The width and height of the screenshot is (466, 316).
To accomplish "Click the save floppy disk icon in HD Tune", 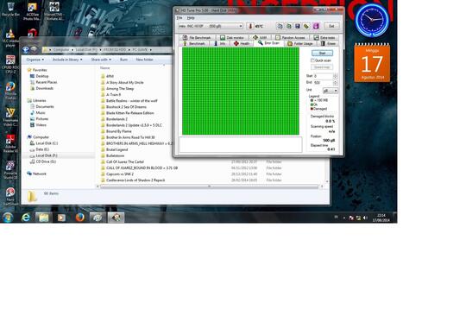I will pos(298,26).
